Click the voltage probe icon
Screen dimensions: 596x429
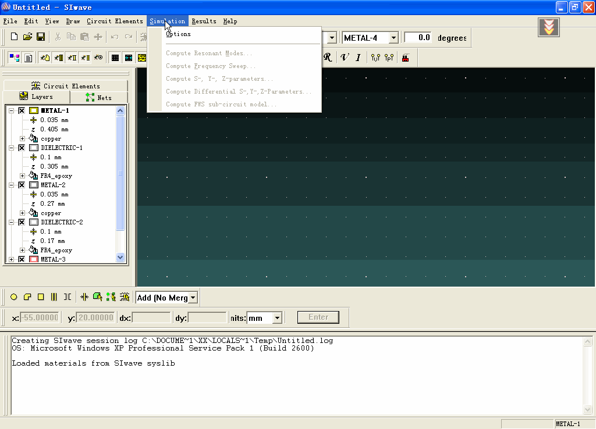point(375,58)
